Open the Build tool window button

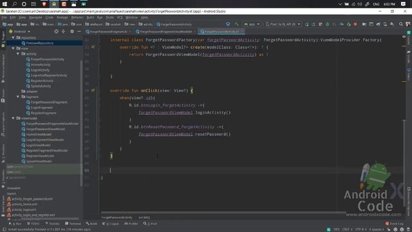(91, 224)
